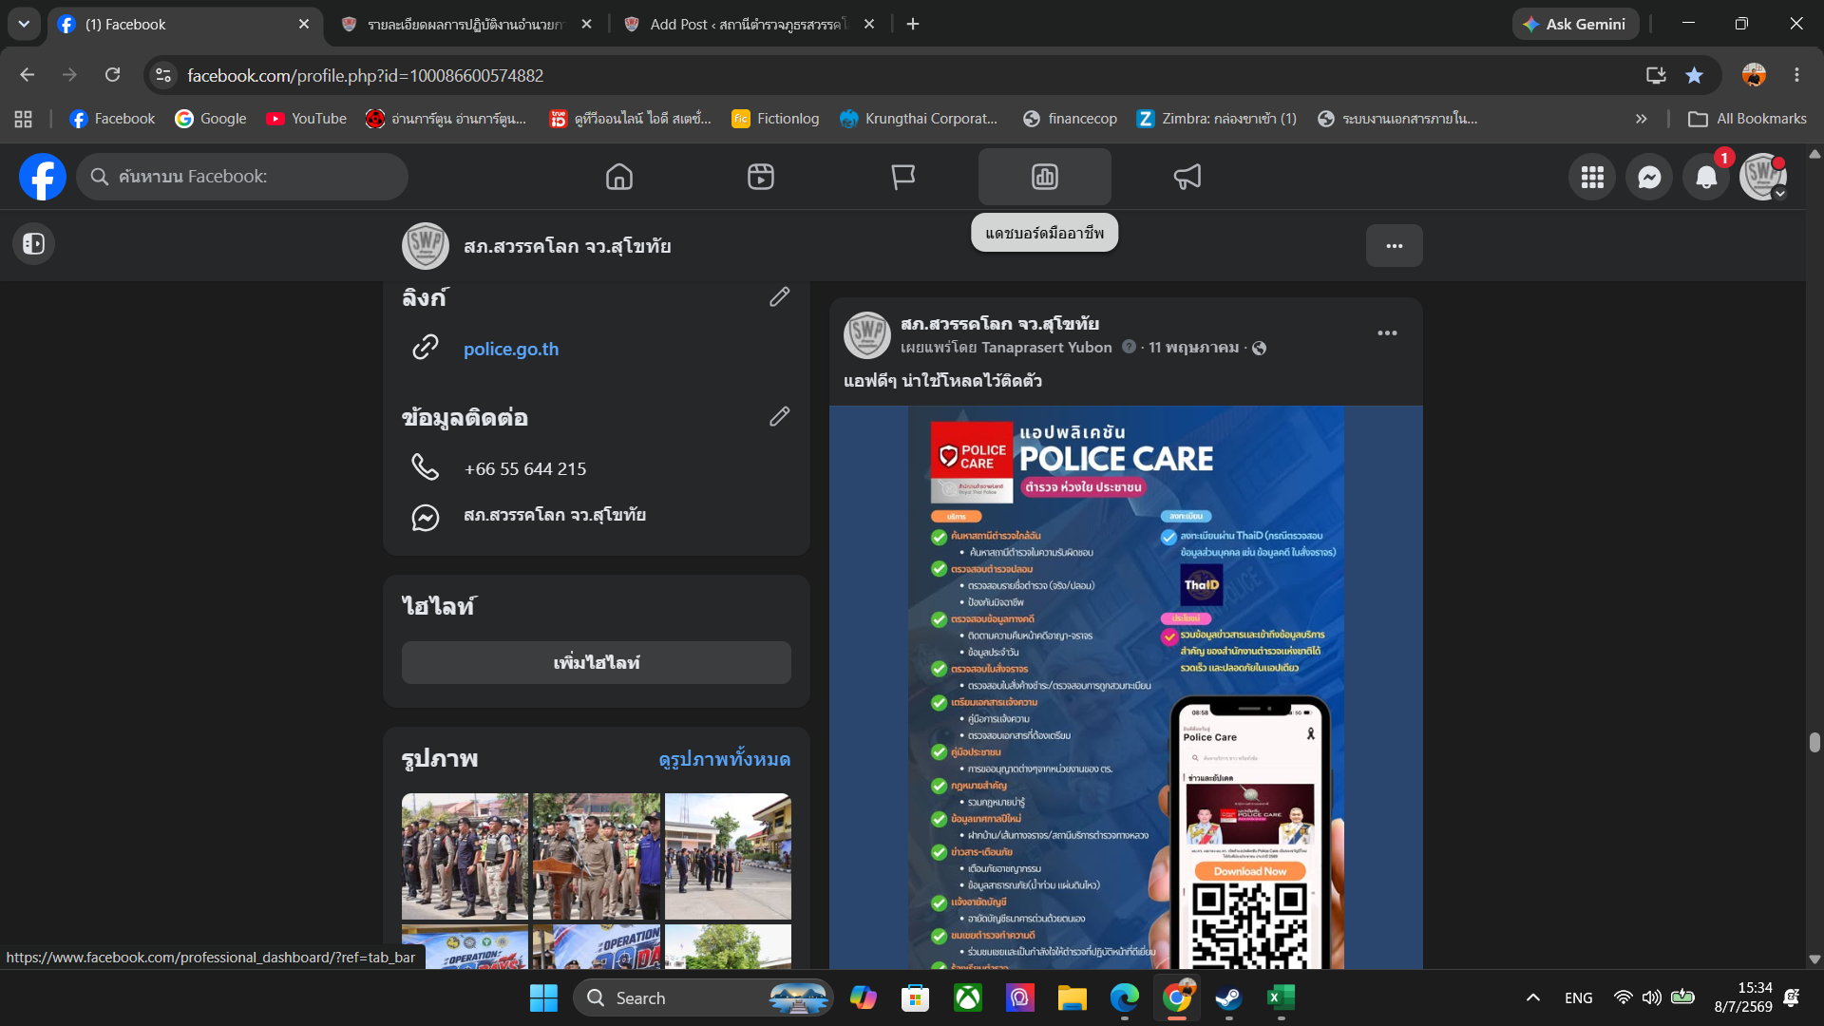Switch to the second browser tab
Image resolution: width=1824 pixels, height=1026 pixels.
[x=467, y=25]
